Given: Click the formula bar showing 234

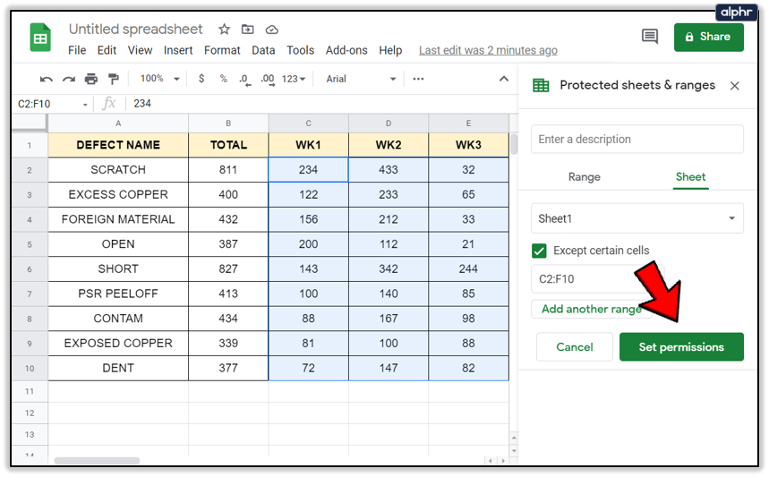Looking at the screenshot, I should click(x=324, y=104).
